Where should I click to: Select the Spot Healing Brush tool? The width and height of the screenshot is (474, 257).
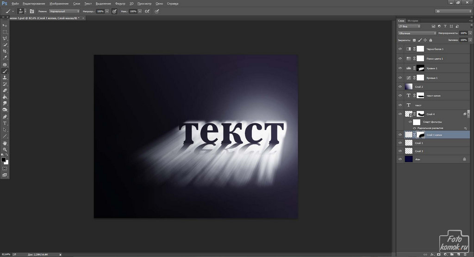5,65
